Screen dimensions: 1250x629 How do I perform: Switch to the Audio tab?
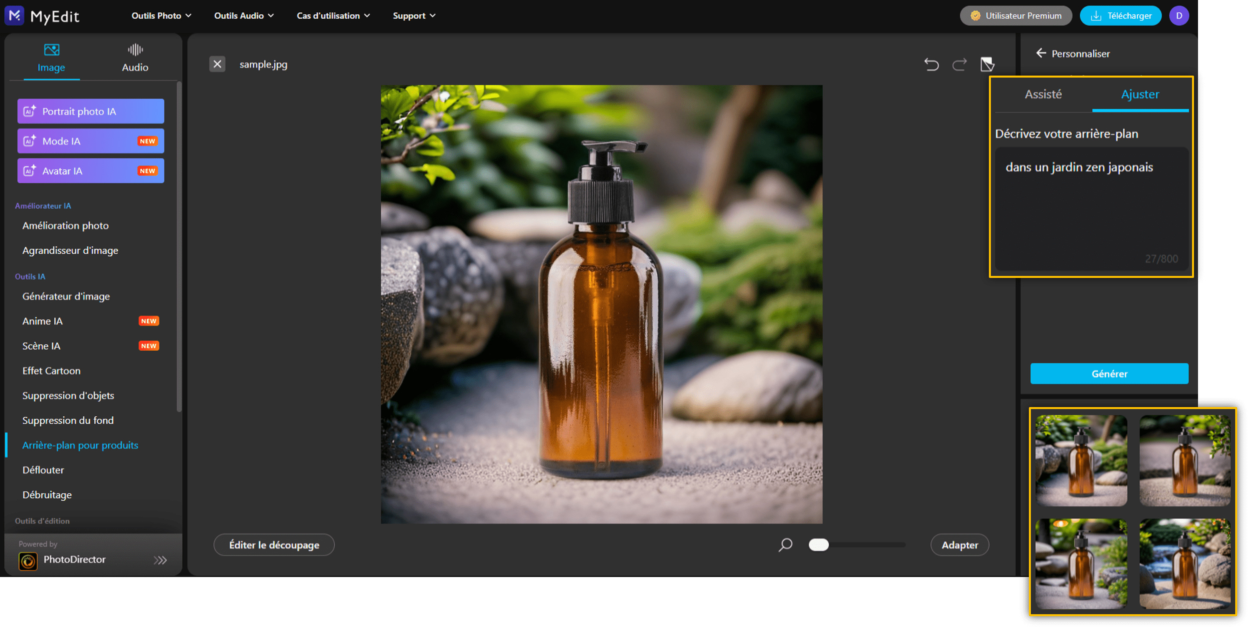click(x=135, y=58)
